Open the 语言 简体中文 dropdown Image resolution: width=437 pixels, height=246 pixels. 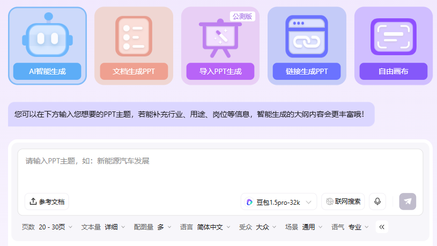pos(205,227)
